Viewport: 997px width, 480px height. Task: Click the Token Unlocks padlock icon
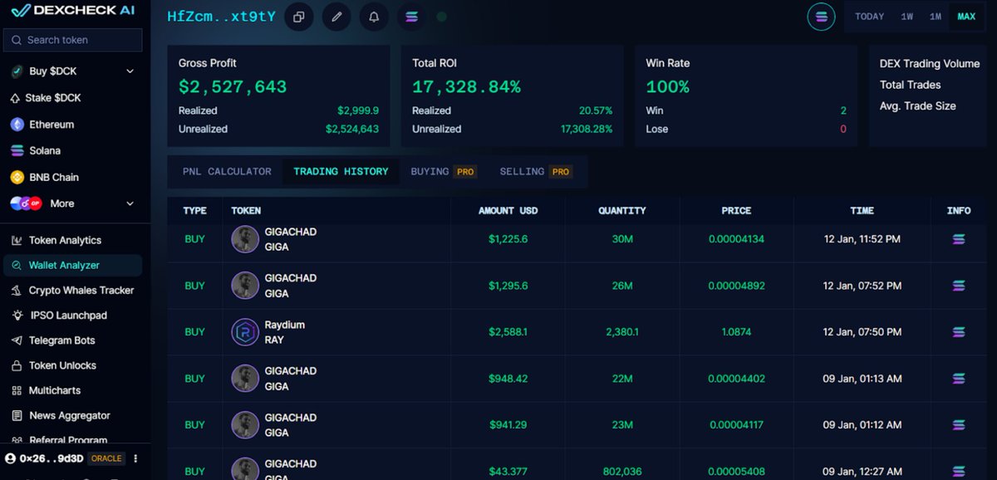17,365
